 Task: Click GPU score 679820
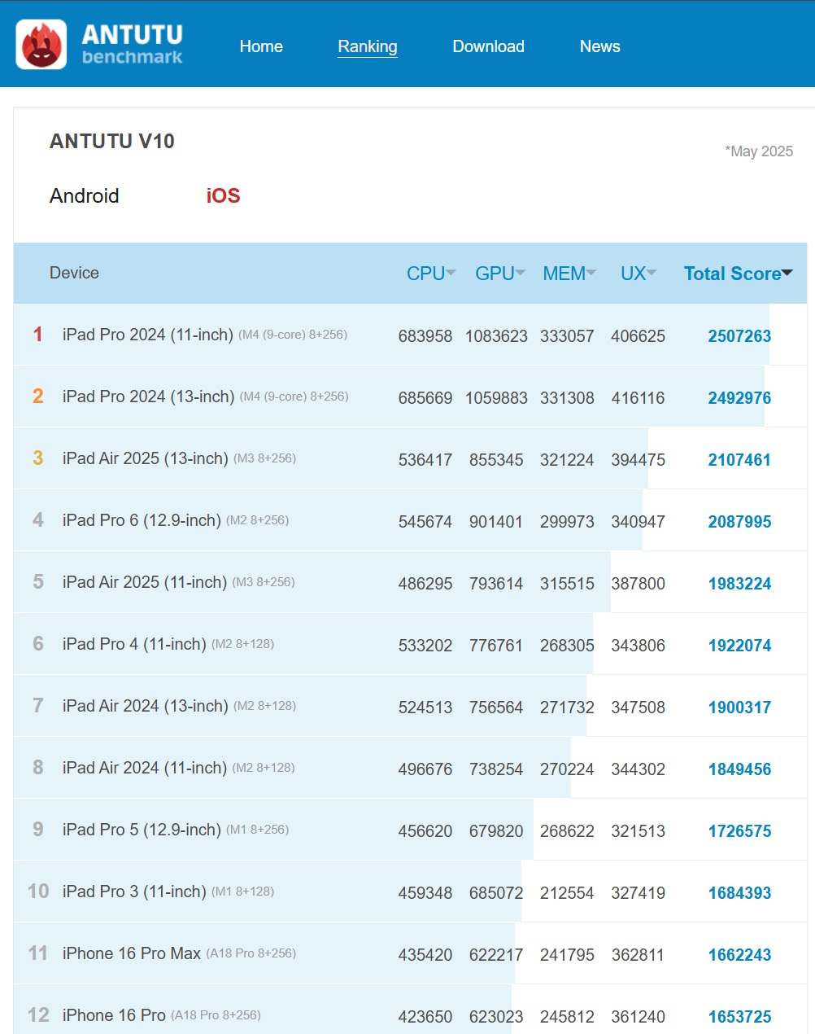pos(496,831)
